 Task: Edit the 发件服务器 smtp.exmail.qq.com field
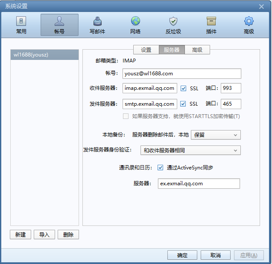(x=150, y=104)
